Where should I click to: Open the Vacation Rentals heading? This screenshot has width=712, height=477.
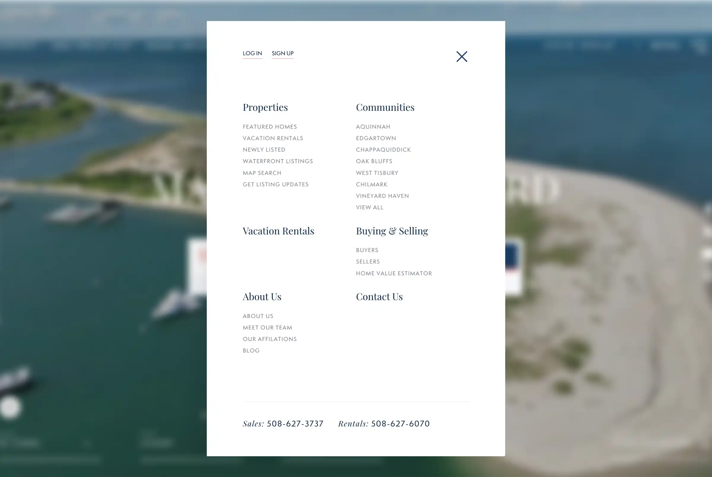[278, 231]
